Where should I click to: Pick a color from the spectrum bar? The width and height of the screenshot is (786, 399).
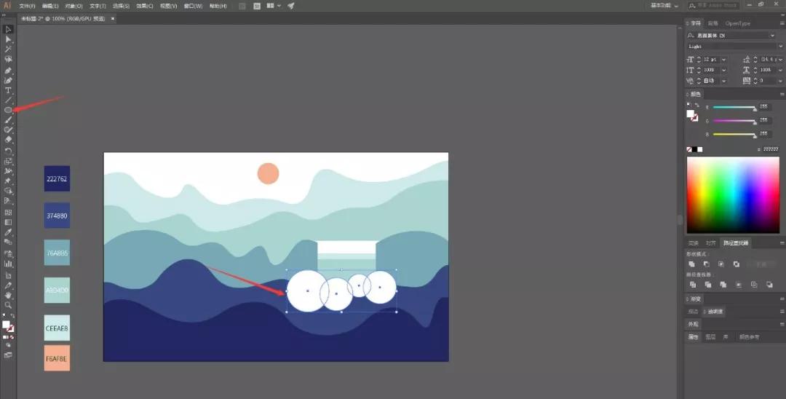pos(733,195)
